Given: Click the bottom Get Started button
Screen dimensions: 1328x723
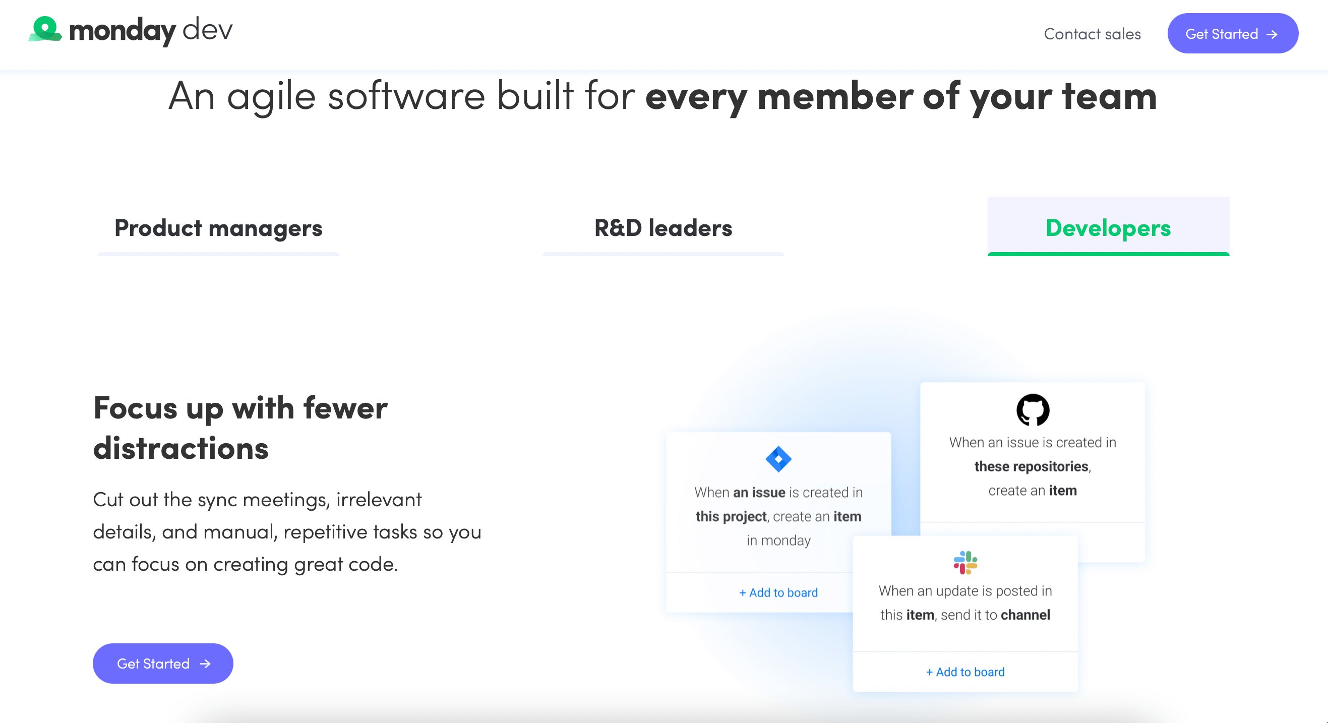Looking at the screenshot, I should 163,664.
